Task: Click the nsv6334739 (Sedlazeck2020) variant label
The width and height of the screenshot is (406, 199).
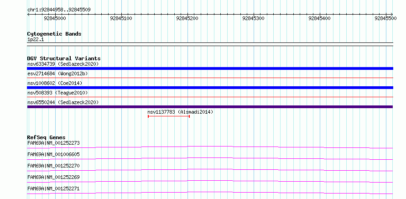Action: 63,64
